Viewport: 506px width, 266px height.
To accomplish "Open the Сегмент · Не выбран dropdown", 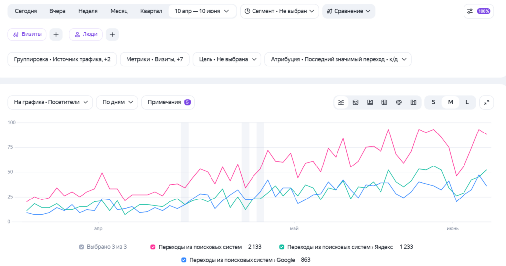I will click(x=280, y=11).
